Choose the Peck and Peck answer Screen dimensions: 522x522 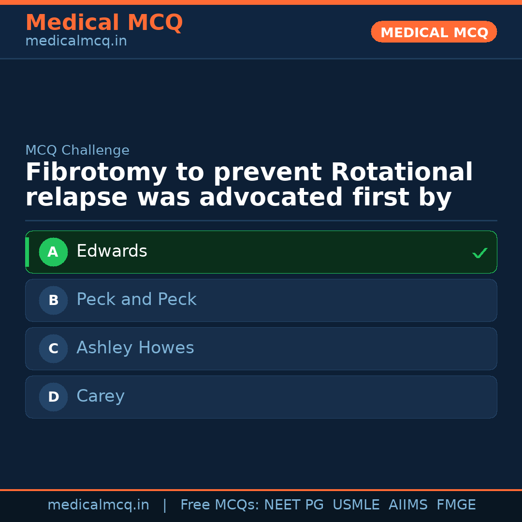[136, 300]
